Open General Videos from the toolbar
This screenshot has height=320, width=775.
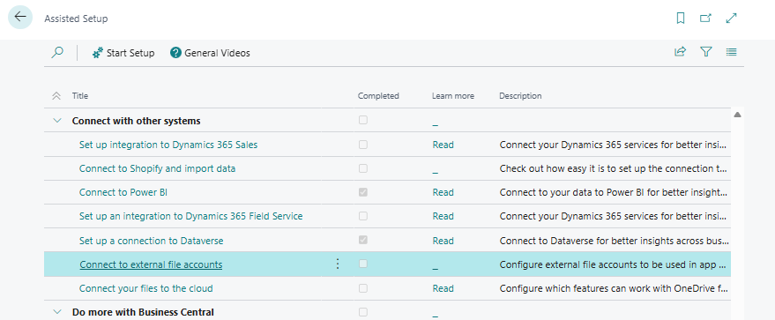(210, 53)
